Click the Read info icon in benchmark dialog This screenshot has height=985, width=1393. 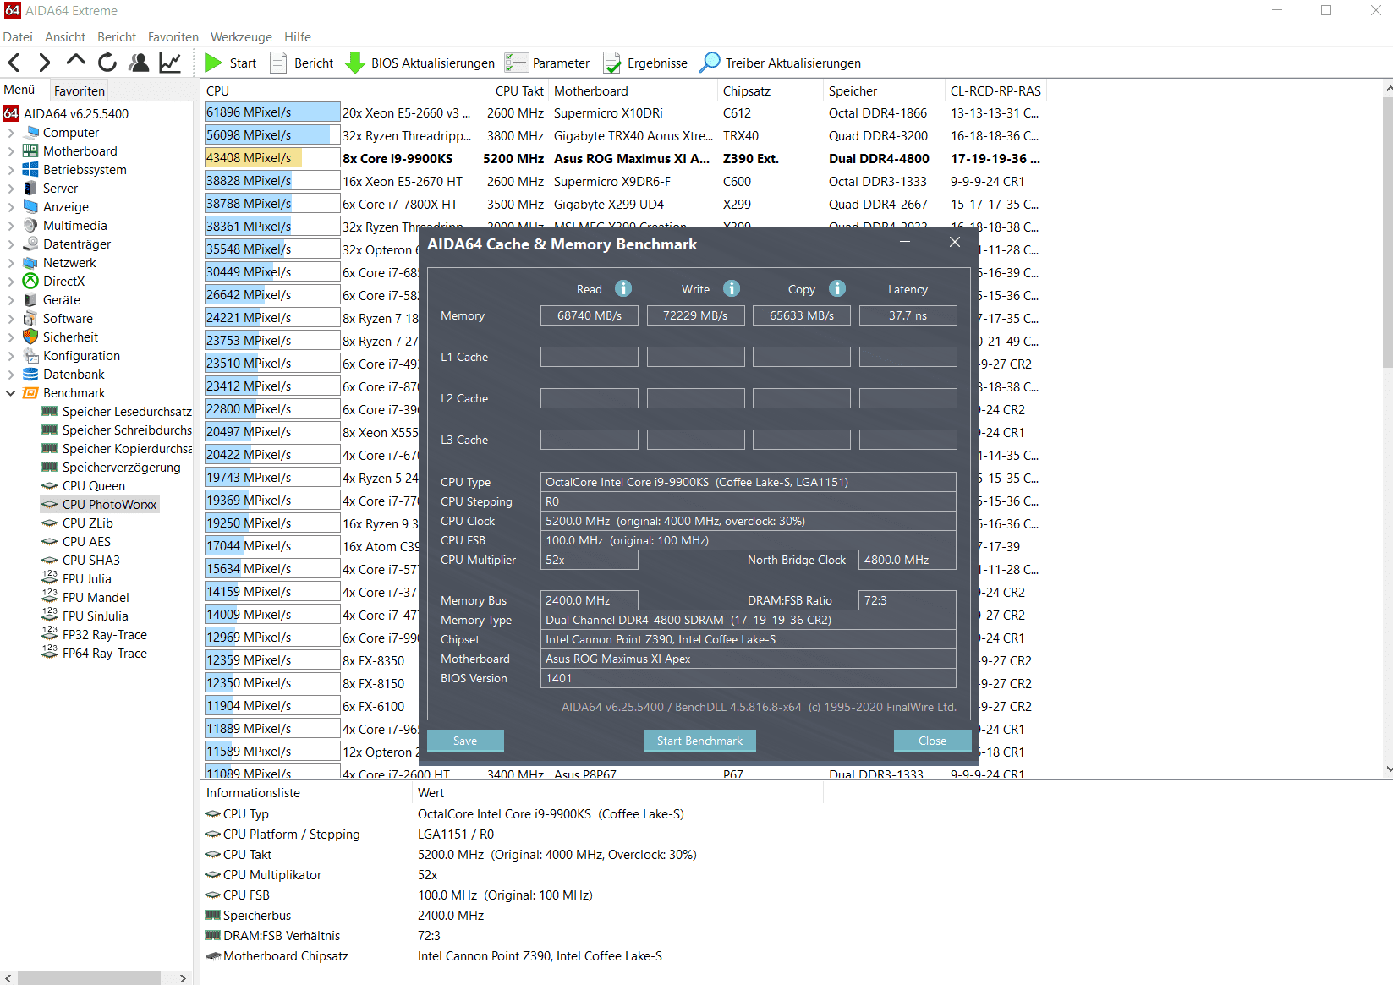[x=623, y=288]
